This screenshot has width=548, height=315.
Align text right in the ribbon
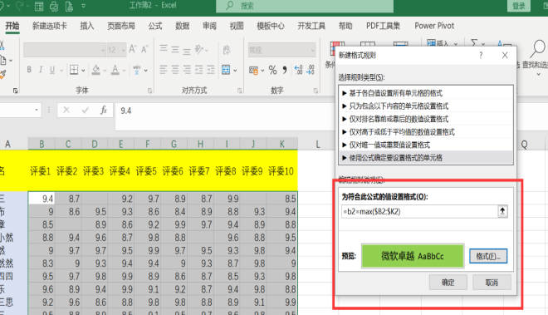point(187,70)
